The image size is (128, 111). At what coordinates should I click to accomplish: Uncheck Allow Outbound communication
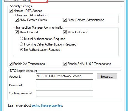pyautogui.click(x=65, y=32)
